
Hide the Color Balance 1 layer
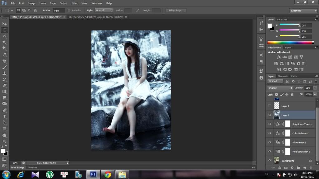pyautogui.click(x=269, y=133)
